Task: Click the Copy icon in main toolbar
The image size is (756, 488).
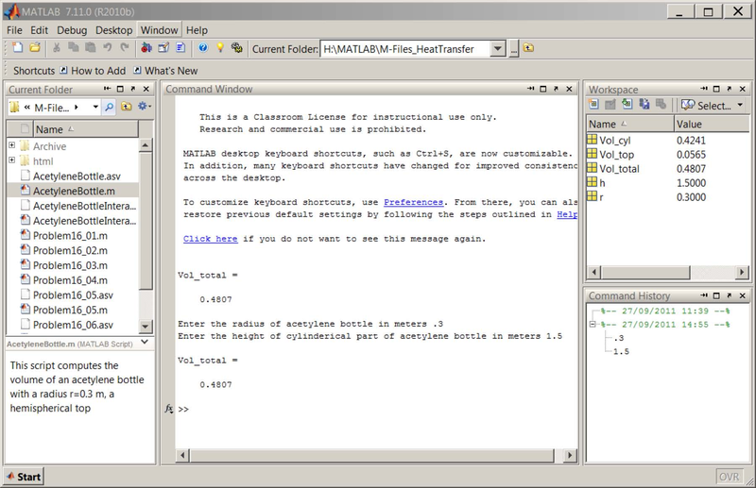Action: tap(74, 48)
